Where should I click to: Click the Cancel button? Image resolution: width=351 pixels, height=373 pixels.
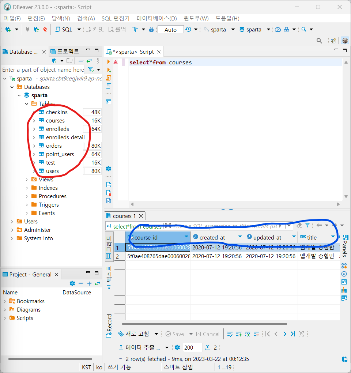click(x=208, y=334)
